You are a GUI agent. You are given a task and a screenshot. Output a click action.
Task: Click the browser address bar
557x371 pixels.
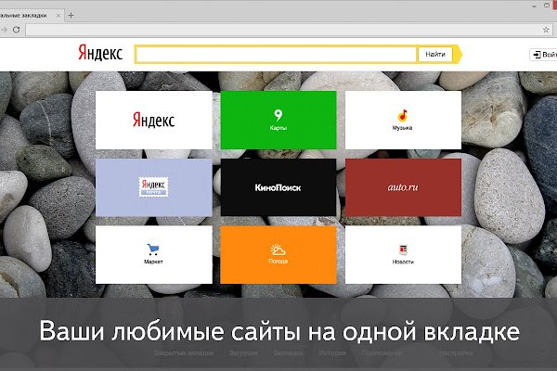tap(278, 31)
